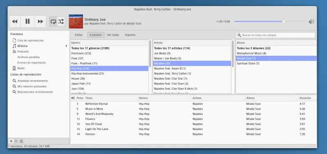The image size is (327, 154).
Task: Click the search magnifier icon
Action: (239, 35)
